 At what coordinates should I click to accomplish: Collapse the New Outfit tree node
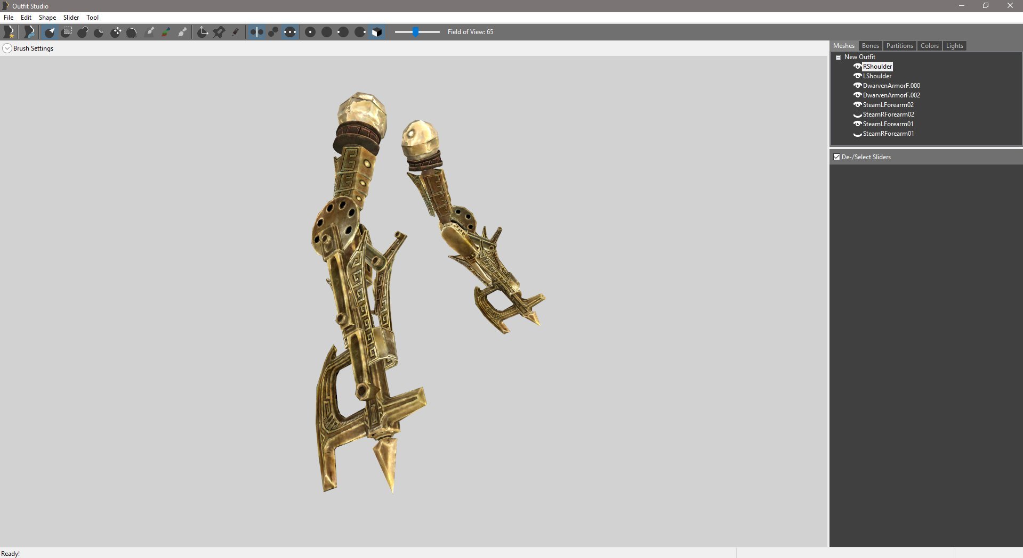(838, 58)
